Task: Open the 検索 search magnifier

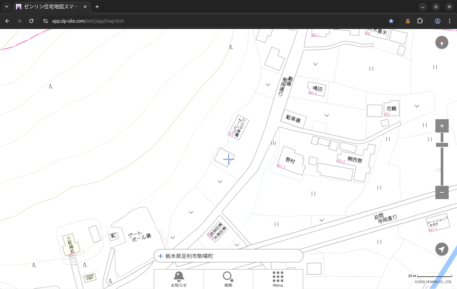Action: (228, 279)
